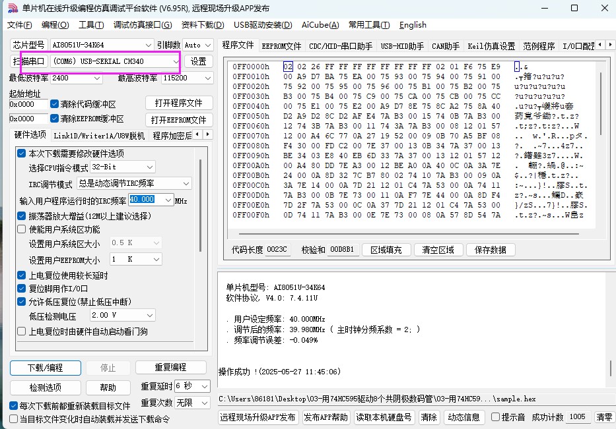
Task: Toggle 振荡器放大增益 checkbox
Action: click(x=22, y=215)
